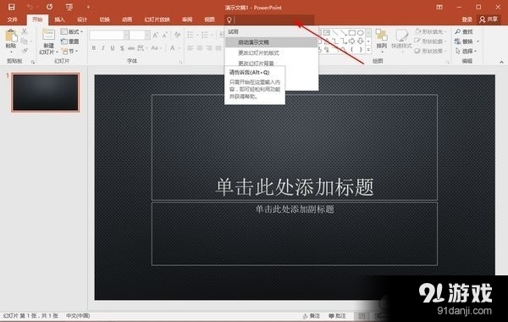This screenshot has height=322, width=508.
Task: Toggle Align Left paragraph alignment
Action: tap(190, 48)
